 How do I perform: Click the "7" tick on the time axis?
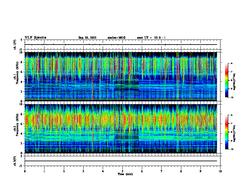pyautogui.click(x=162, y=171)
